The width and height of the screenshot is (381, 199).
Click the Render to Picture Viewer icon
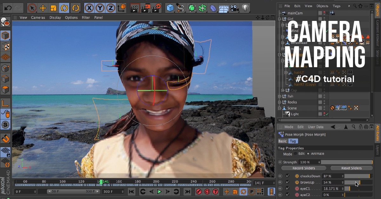145,7
